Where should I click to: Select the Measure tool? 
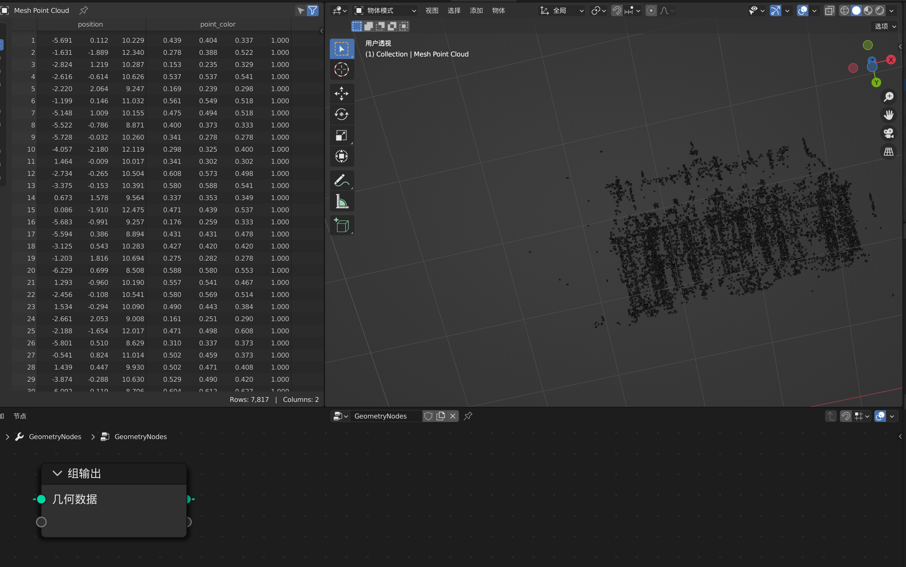point(341,201)
